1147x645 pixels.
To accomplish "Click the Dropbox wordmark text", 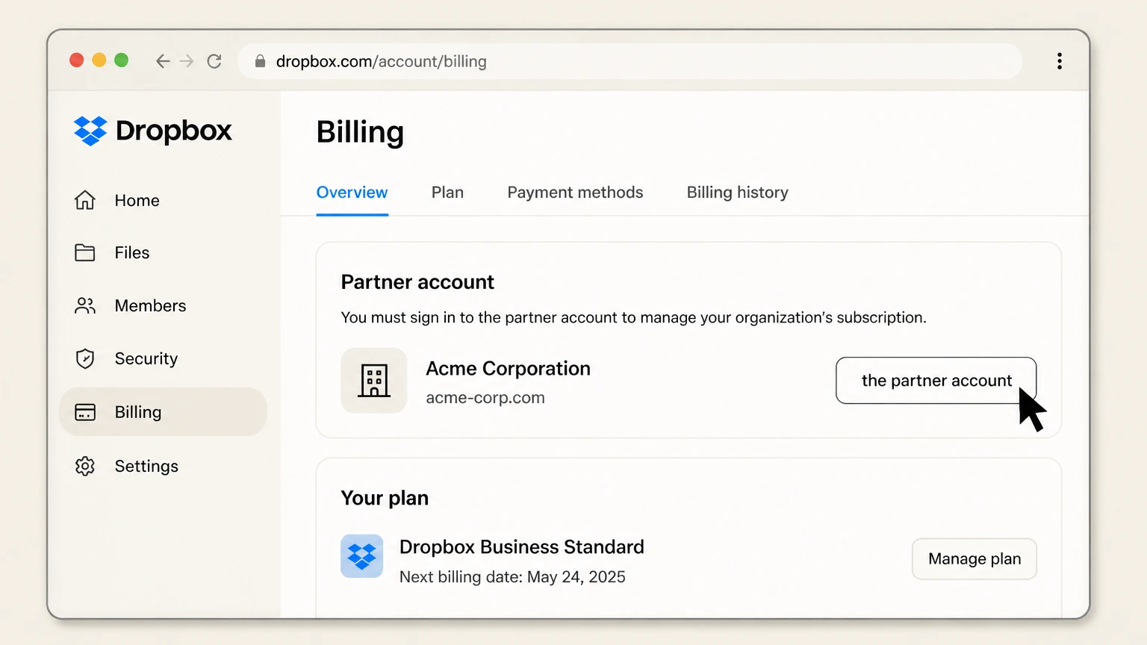I will click(174, 131).
